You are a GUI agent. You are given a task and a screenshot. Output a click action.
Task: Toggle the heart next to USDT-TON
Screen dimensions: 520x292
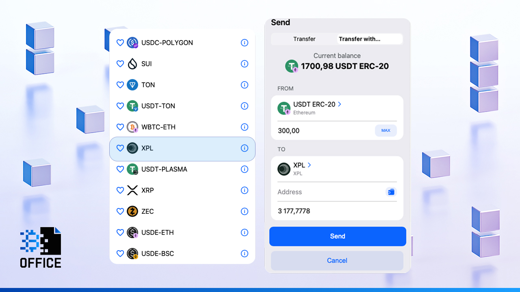click(120, 106)
